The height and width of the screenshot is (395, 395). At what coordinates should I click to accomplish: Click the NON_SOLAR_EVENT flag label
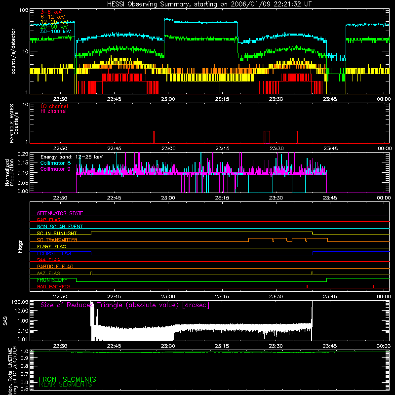(x=60, y=227)
